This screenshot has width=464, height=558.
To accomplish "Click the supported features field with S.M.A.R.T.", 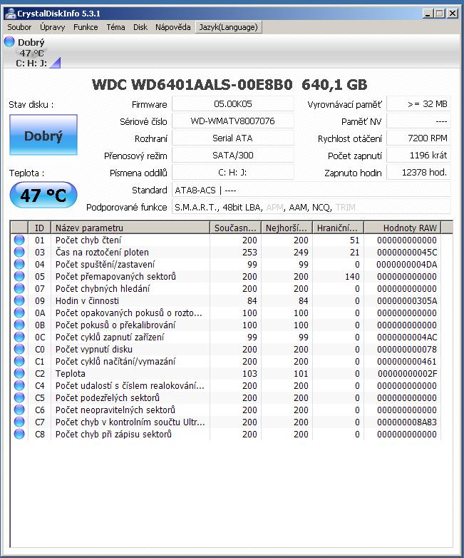I will 311,207.
